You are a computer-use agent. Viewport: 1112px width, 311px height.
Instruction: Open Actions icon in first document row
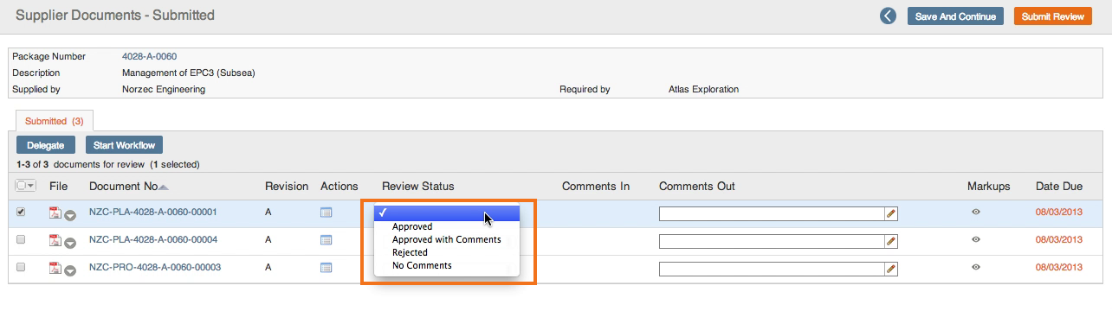[326, 213]
